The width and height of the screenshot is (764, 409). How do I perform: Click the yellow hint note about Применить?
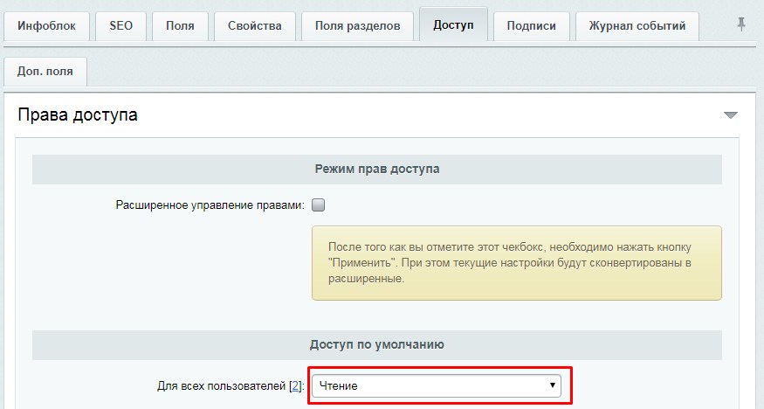[517, 263]
